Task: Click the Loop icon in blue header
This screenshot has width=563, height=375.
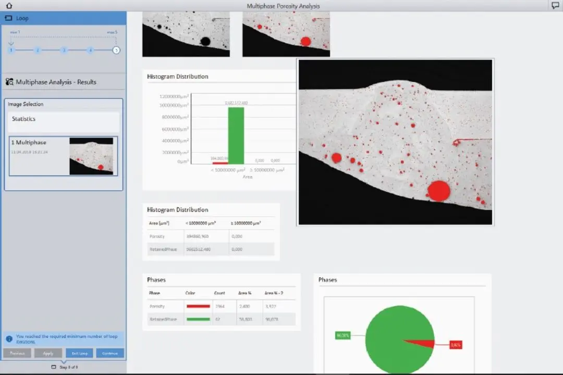Action: pos(9,18)
